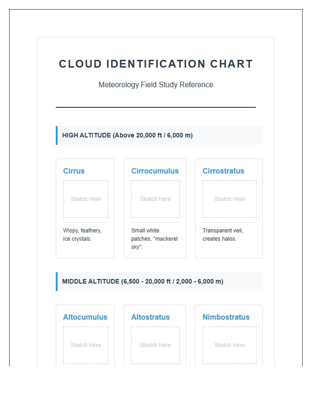This screenshot has height=411, width=320.
Task: Click the Cirrocumulus card heading
Action: point(155,171)
